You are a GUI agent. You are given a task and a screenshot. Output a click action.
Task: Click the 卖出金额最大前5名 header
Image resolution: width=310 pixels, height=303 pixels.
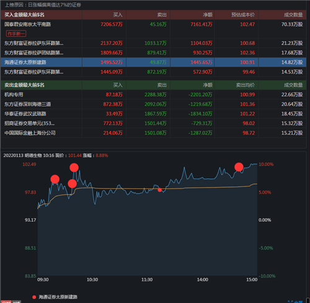[24, 85]
